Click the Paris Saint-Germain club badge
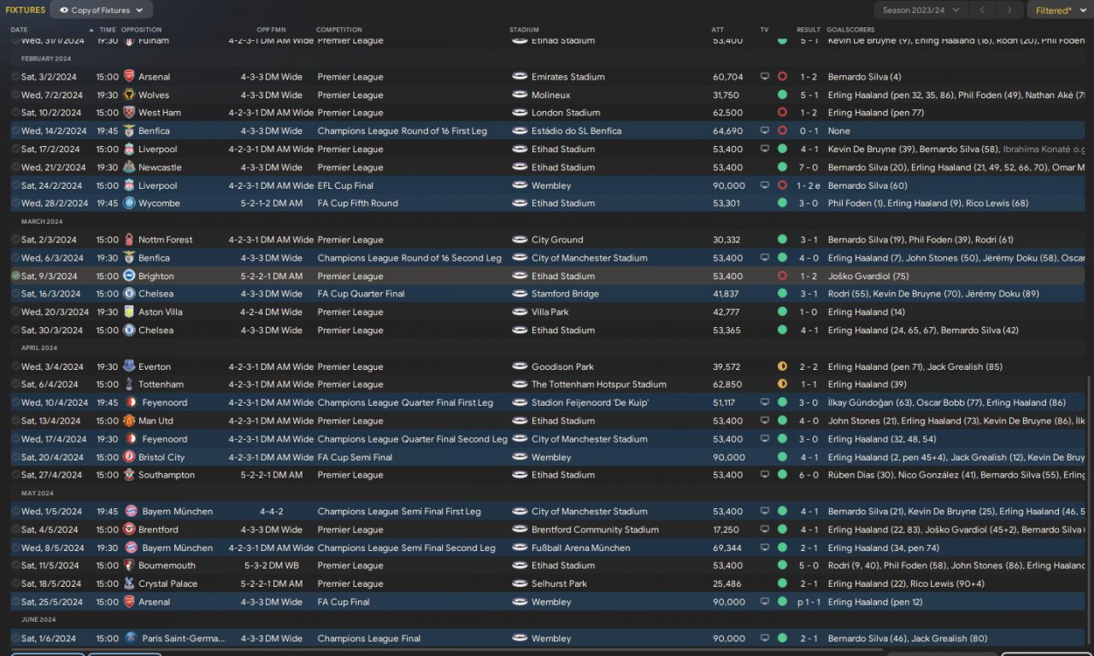Screen dimensions: 1094x656 click(x=129, y=638)
